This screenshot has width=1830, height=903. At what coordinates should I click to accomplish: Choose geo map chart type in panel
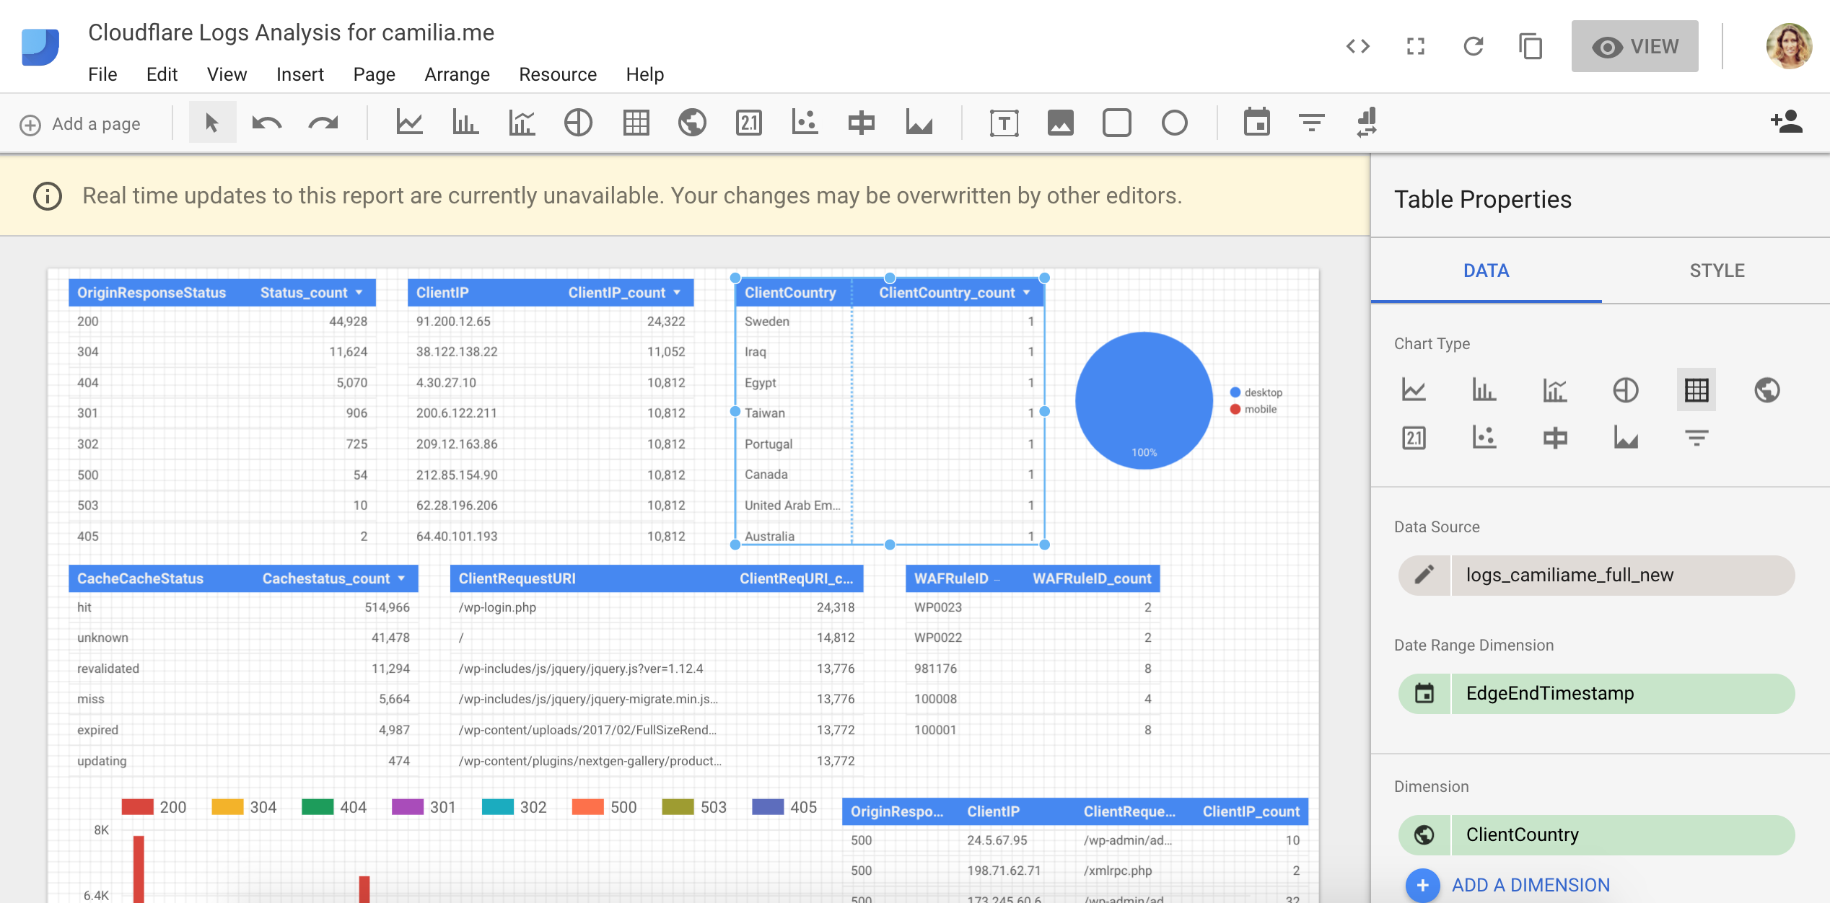[1766, 390]
